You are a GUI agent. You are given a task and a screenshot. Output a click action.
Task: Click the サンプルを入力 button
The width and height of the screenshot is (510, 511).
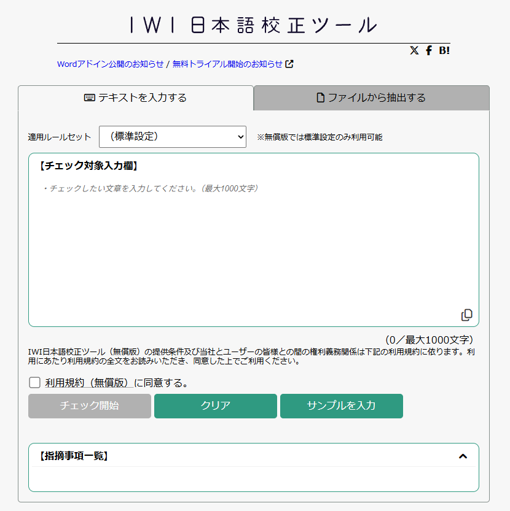[342, 405]
